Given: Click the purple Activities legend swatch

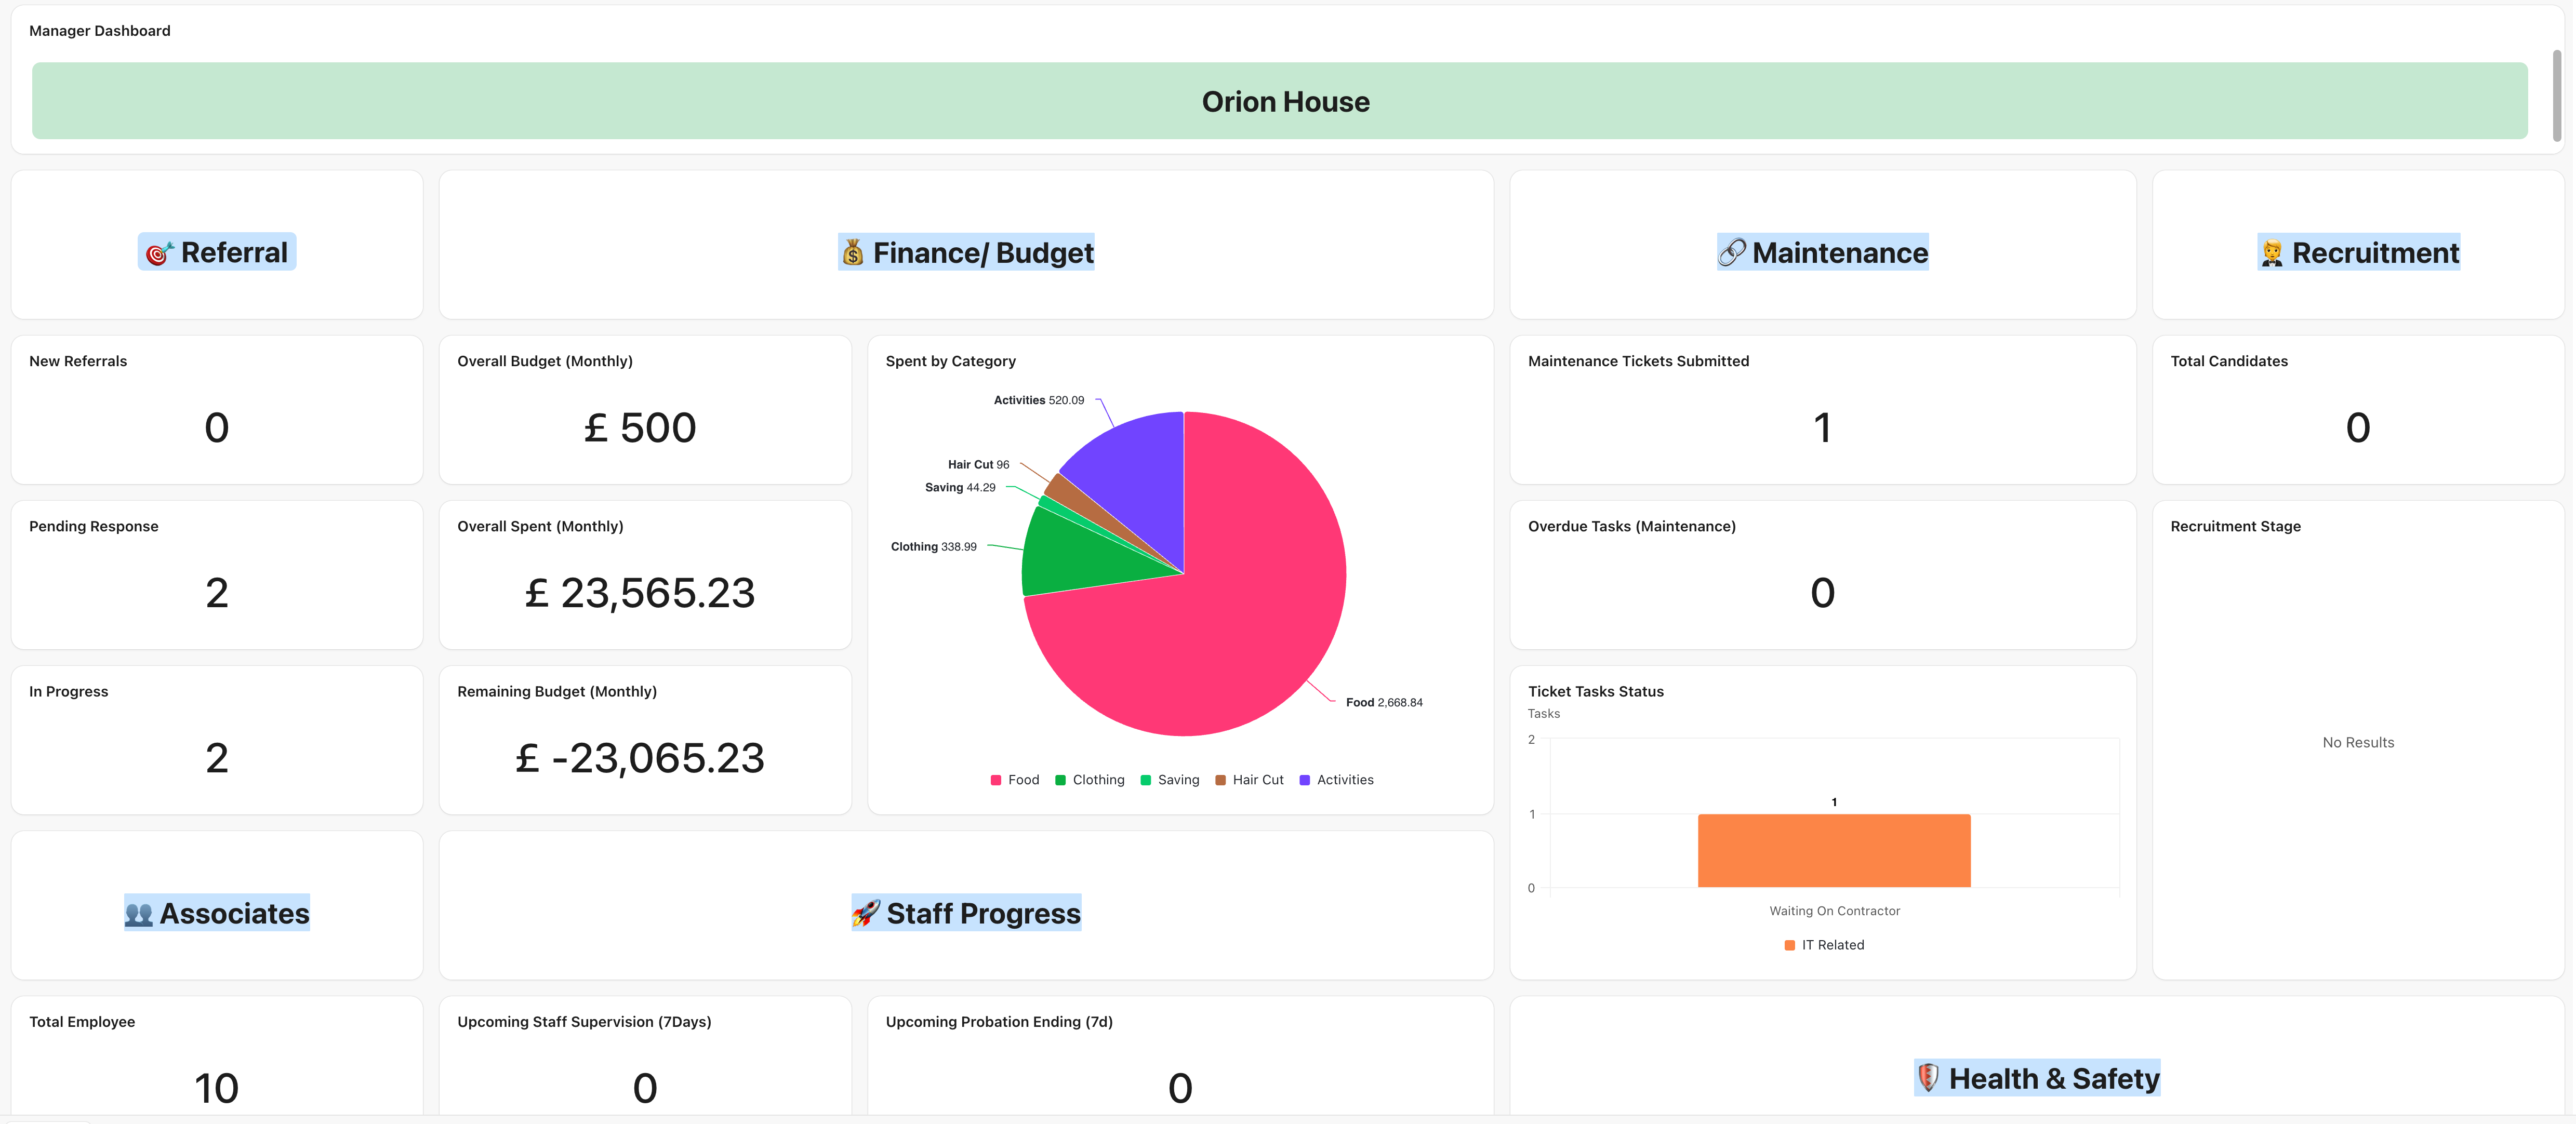Looking at the screenshot, I should [x=1304, y=780].
